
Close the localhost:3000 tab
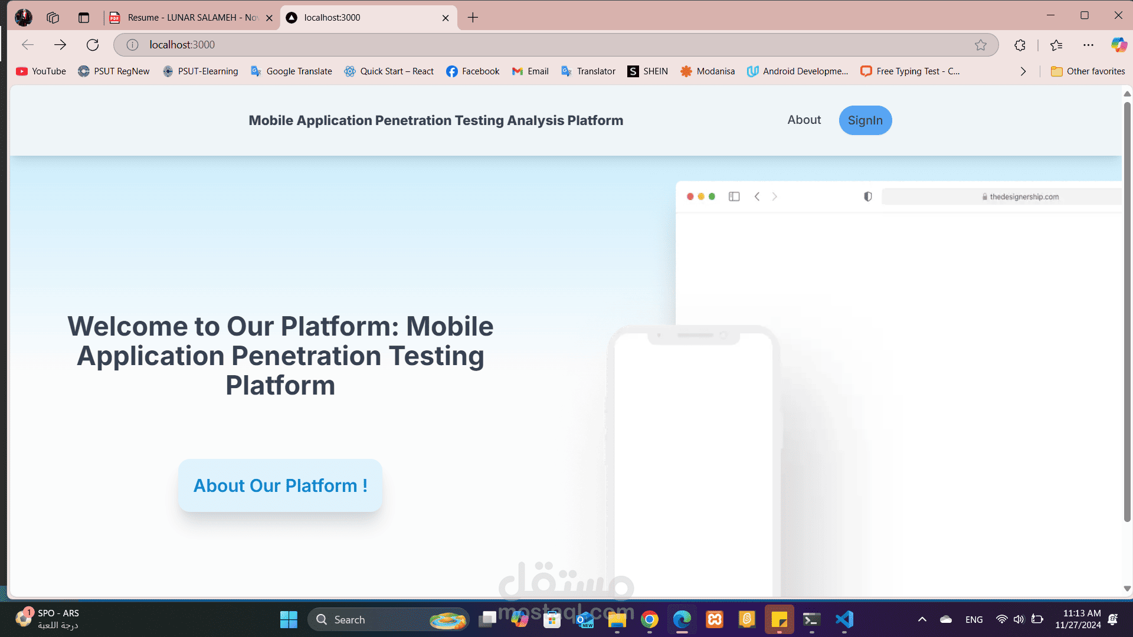pos(446,18)
